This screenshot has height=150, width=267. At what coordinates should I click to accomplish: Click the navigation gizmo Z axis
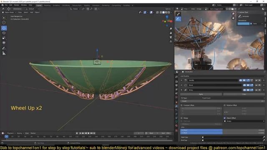click(167, 17)
